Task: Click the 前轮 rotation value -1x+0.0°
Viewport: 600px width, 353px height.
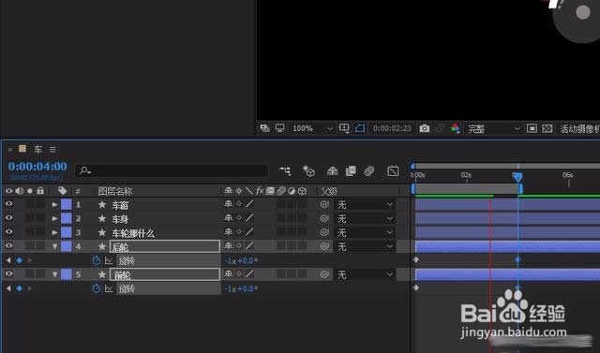Action: [241, 288]
